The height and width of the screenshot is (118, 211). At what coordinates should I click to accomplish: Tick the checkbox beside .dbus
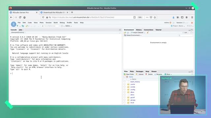[x=125, y=92]
